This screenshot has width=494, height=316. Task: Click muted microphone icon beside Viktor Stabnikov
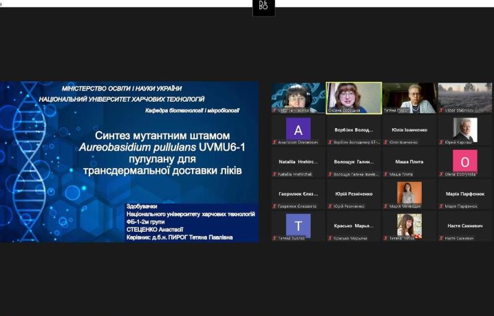click(x=441, y=110)
